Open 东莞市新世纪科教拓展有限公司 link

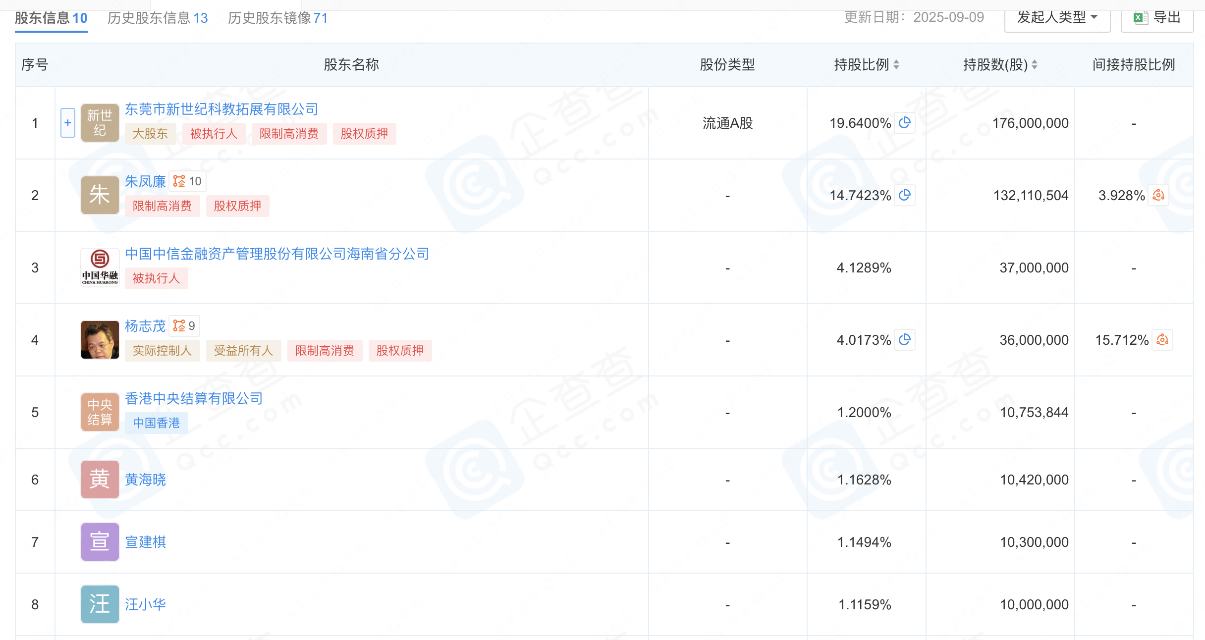click(221, 109)
